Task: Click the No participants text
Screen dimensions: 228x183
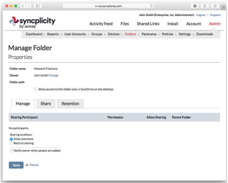Action: tap(19, 128)
